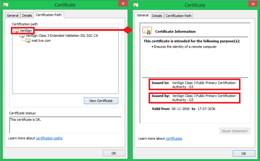Click the left window Certificate title text
Screen dimensions: 260x161
point(65,5)
